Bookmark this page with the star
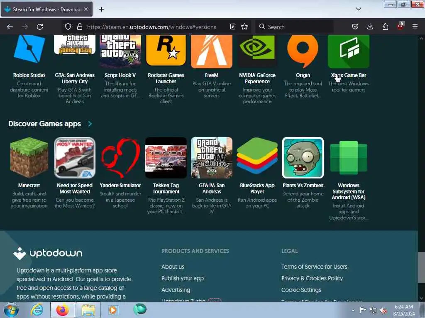 (x=244, y=26)
